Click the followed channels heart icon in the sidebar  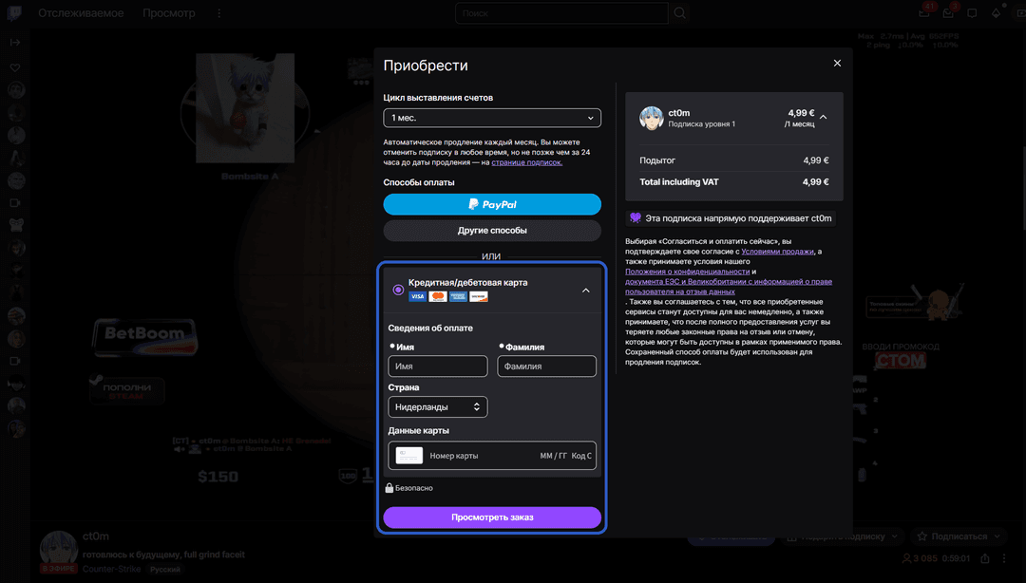15,67
